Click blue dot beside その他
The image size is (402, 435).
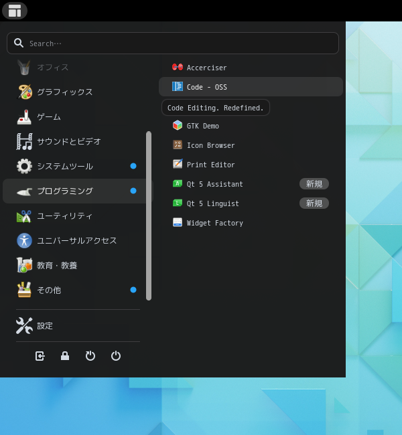[133, 290]
